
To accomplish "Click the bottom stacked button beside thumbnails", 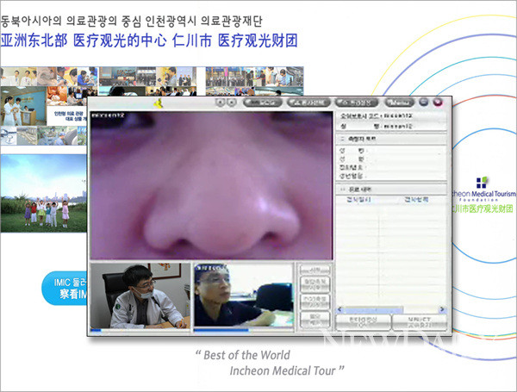I will 314,320.
